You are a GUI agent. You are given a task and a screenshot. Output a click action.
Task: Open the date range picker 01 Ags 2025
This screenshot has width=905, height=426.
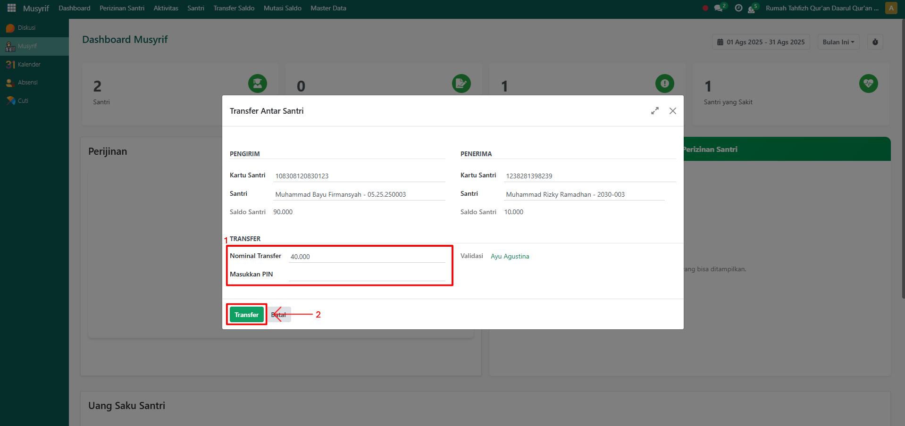pos(761,42)
